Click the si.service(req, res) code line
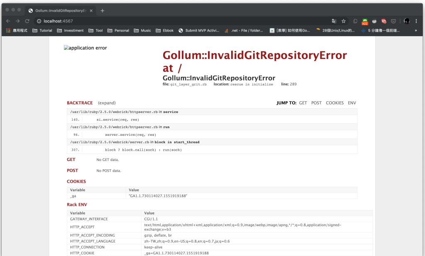Screen dimensions: 425x256 coord(117,120)
